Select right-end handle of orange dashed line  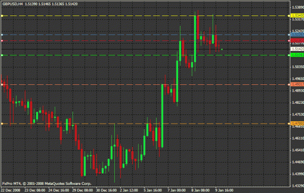click(x=289, y=124)
